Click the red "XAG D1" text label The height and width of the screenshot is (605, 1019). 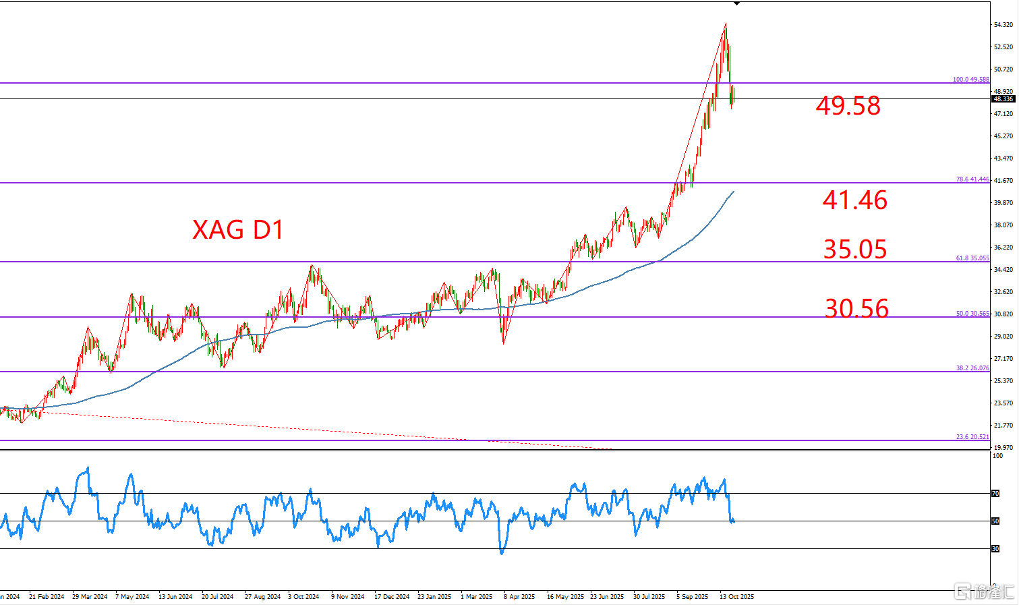tap(238, 230)
